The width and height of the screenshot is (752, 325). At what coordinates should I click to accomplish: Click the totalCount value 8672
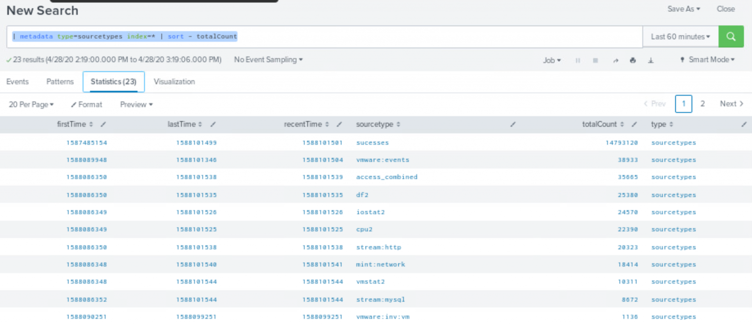pos(630,300)
